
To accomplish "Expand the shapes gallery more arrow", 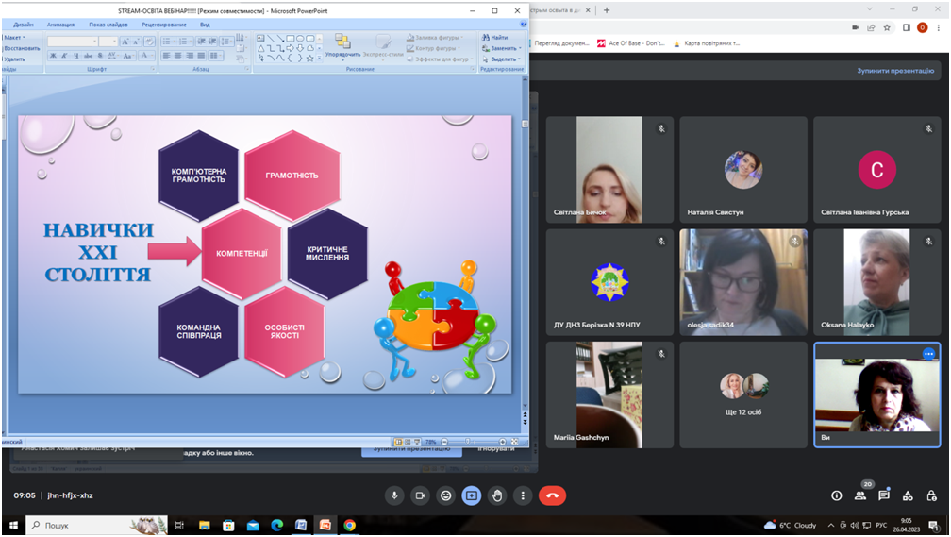I will coord(319,58).
